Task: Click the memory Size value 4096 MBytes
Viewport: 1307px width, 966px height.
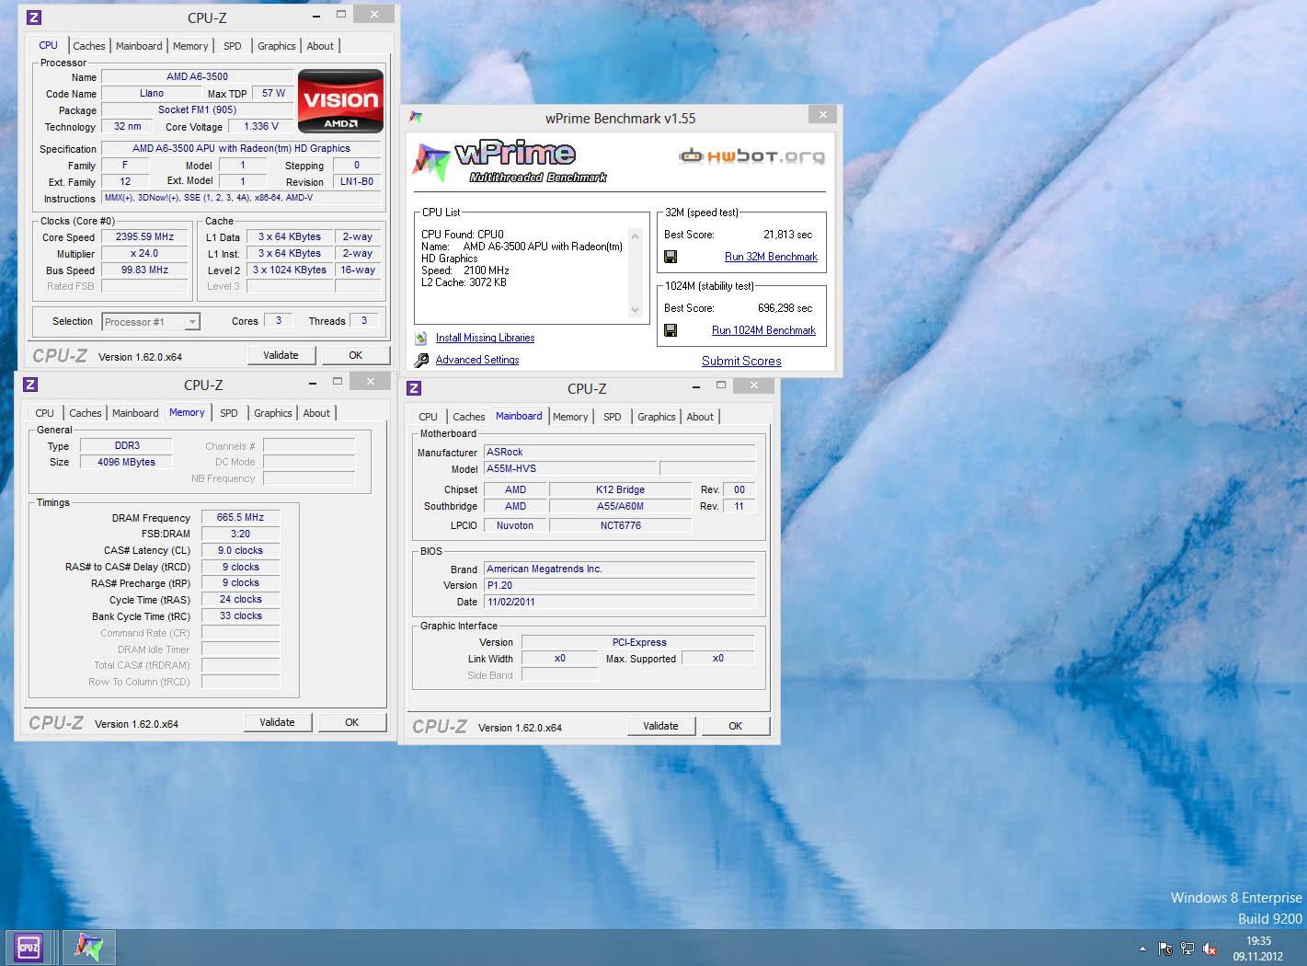Action: click(x=126, y=462)
